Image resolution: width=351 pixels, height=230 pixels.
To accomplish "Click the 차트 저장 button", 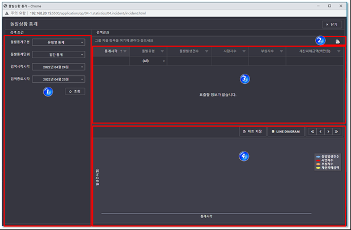I will point(252,131).
